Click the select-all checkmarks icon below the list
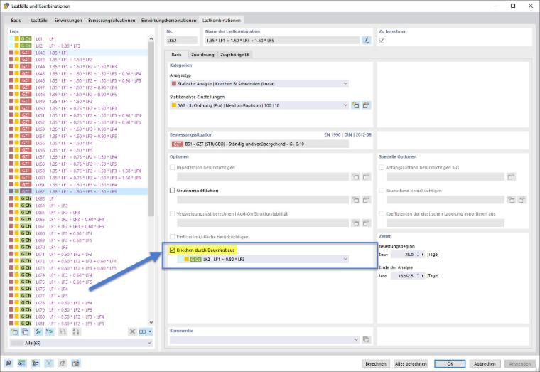The width and height of the screenshot is (540, 372). point(38,331)
